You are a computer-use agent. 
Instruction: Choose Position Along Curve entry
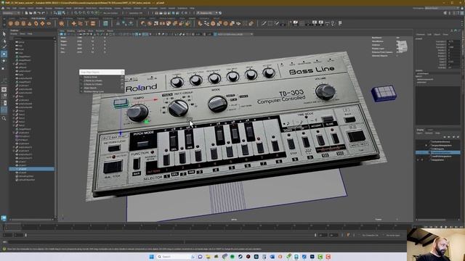click(x=94, y=91)
